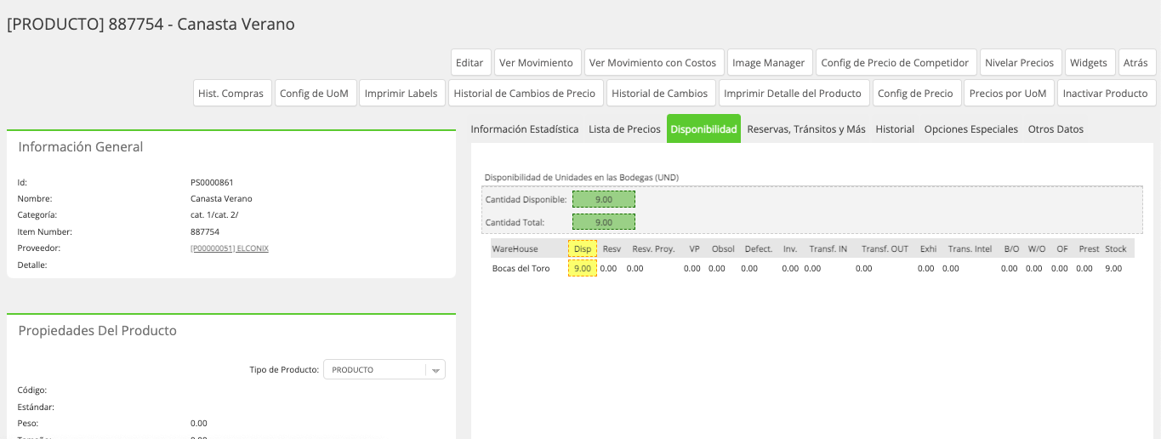Click the Transf. OUT column header

(885, 248)
